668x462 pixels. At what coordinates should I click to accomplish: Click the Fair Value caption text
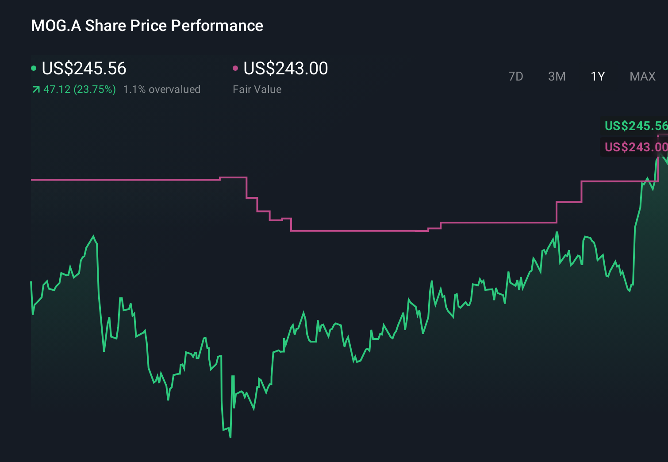[257, 89]
